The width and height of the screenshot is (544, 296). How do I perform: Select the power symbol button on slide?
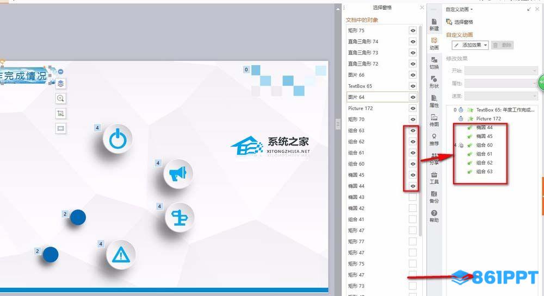tap(118, 139)
